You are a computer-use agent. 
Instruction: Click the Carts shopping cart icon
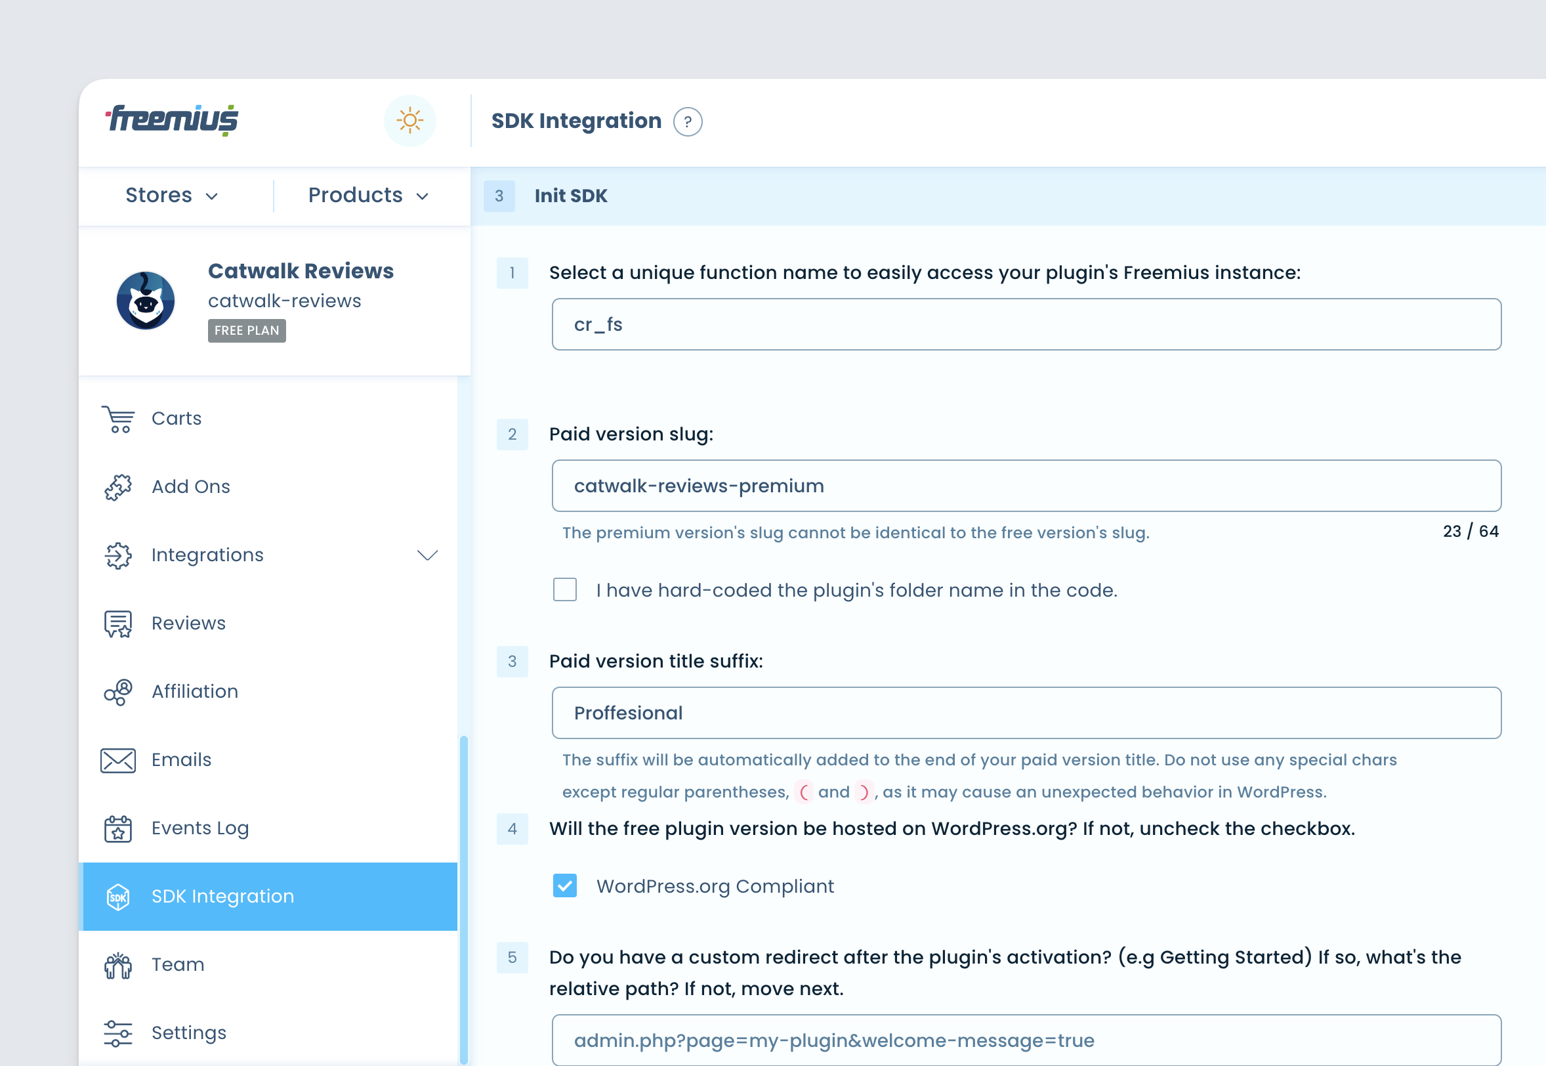(118, 419)
